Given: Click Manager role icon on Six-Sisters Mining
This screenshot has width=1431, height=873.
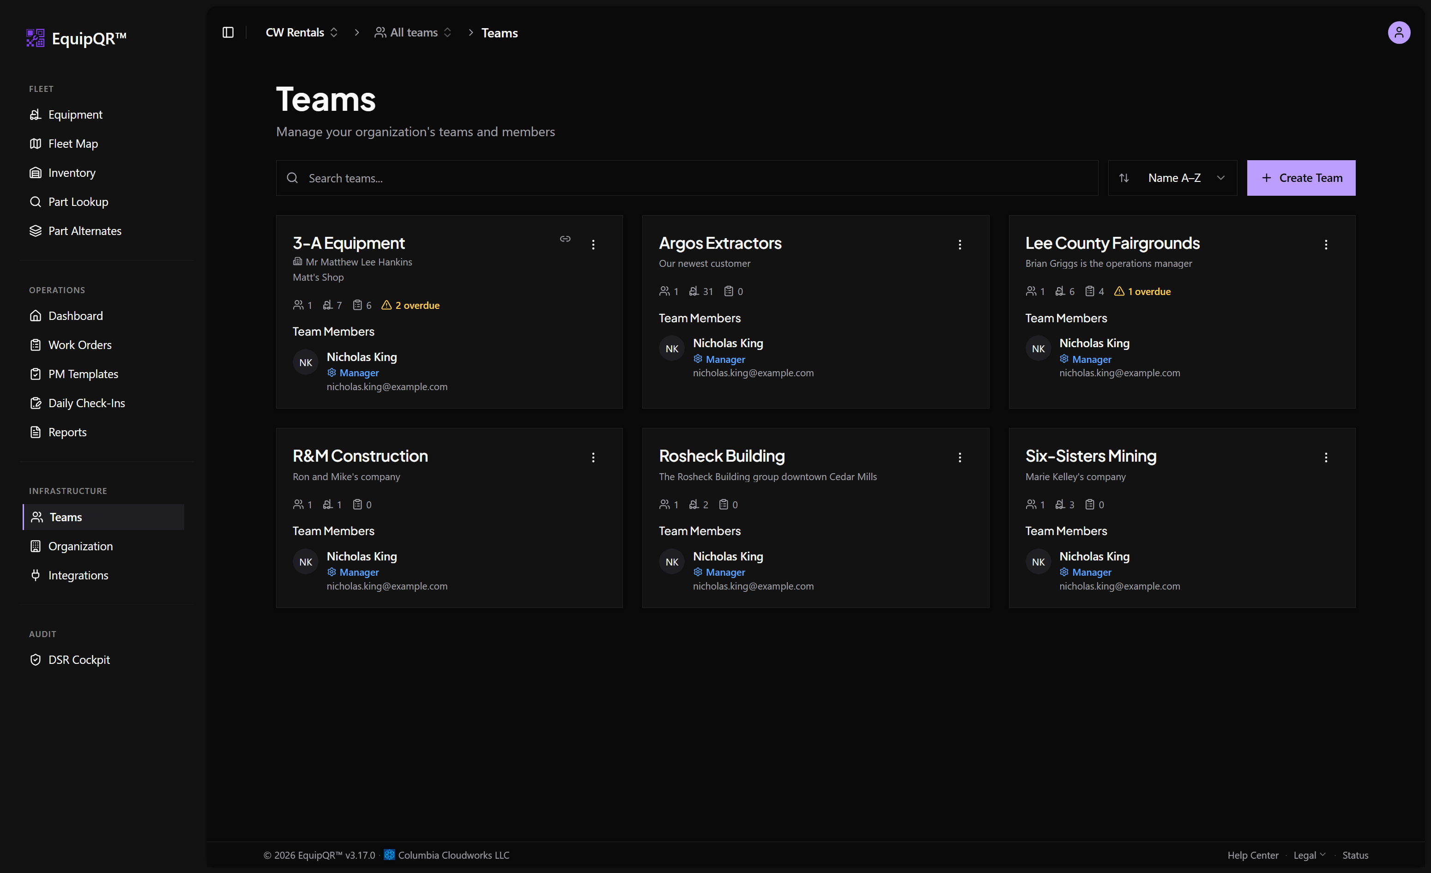Looking at the screenshot, I should point(1064,572).
